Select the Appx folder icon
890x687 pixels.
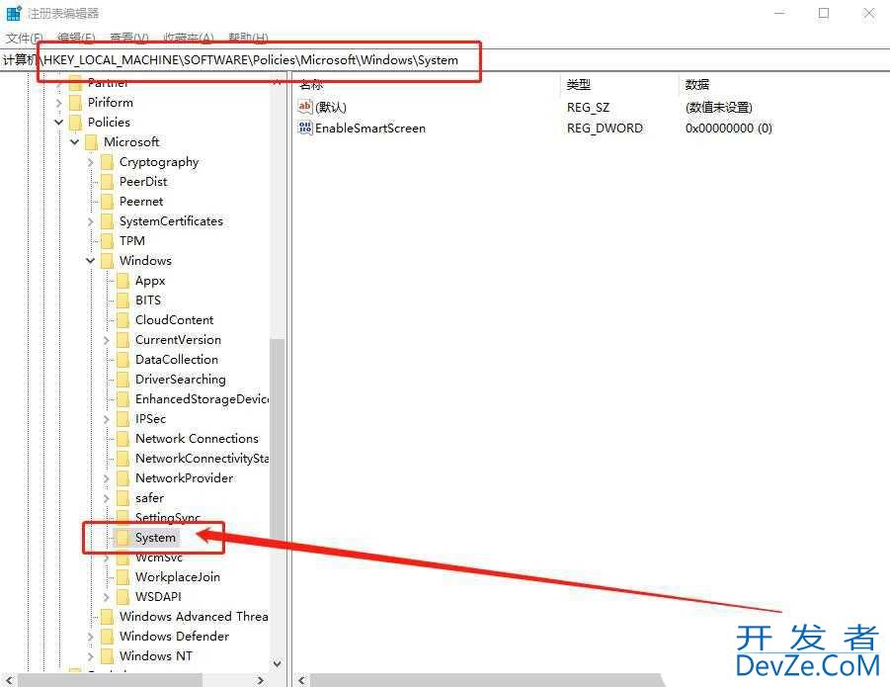pyautogui.click(x=123, y=281)
